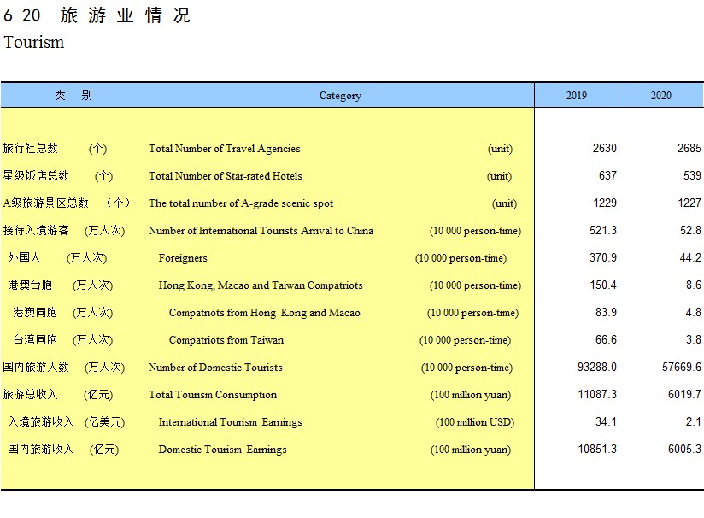Click the '2019' column header
Viewport: 704px width, 518px height.
(x=576, y=95)
